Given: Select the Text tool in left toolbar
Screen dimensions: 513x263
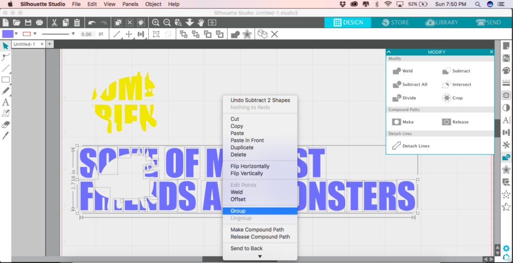Looking at the screenshot, I should point(6,102).
